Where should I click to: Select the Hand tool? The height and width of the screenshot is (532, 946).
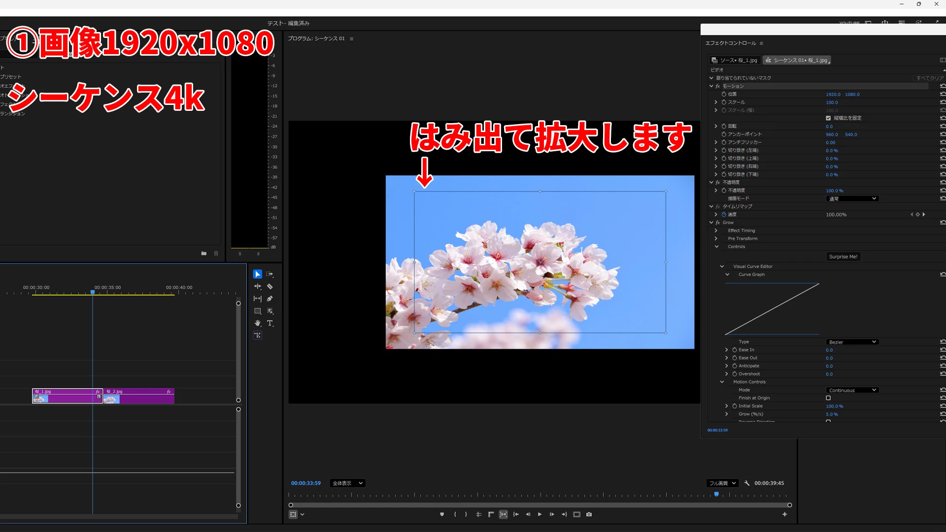pyautogui.click(x=257, y=323)
